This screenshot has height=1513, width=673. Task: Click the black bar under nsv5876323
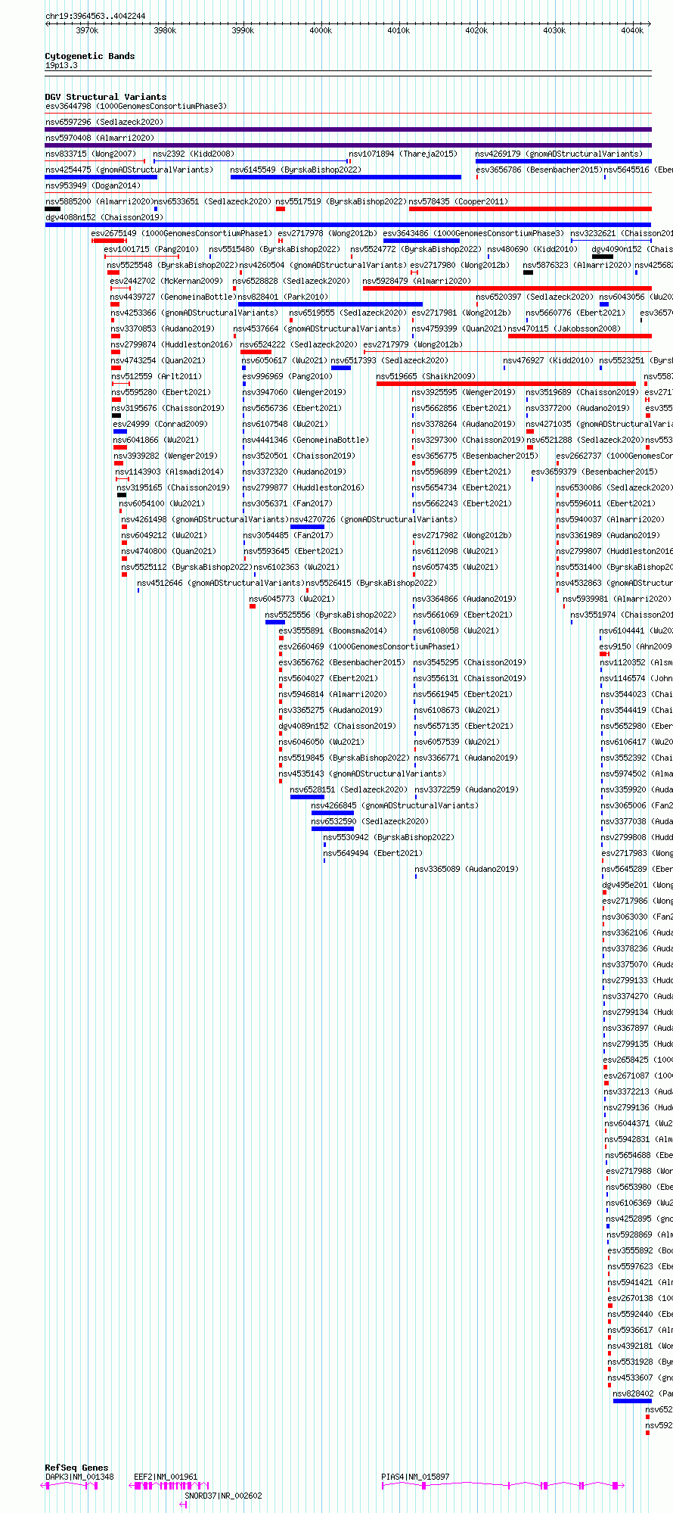(528, 272)
